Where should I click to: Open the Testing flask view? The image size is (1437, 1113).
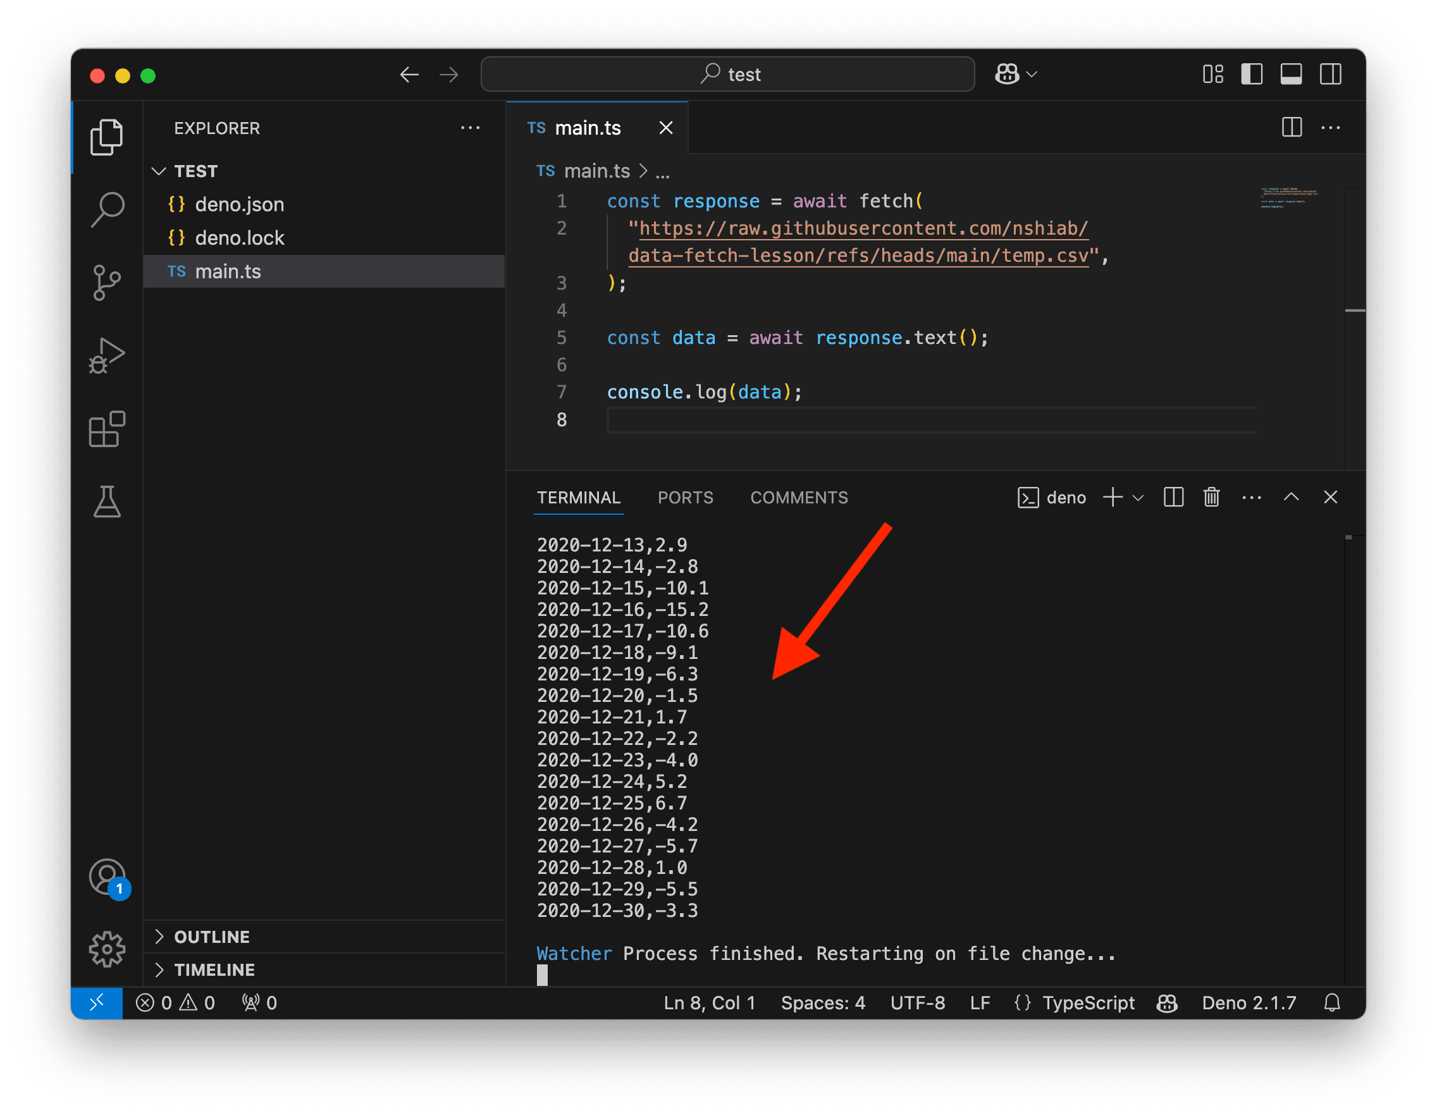(x=107, y=502)
